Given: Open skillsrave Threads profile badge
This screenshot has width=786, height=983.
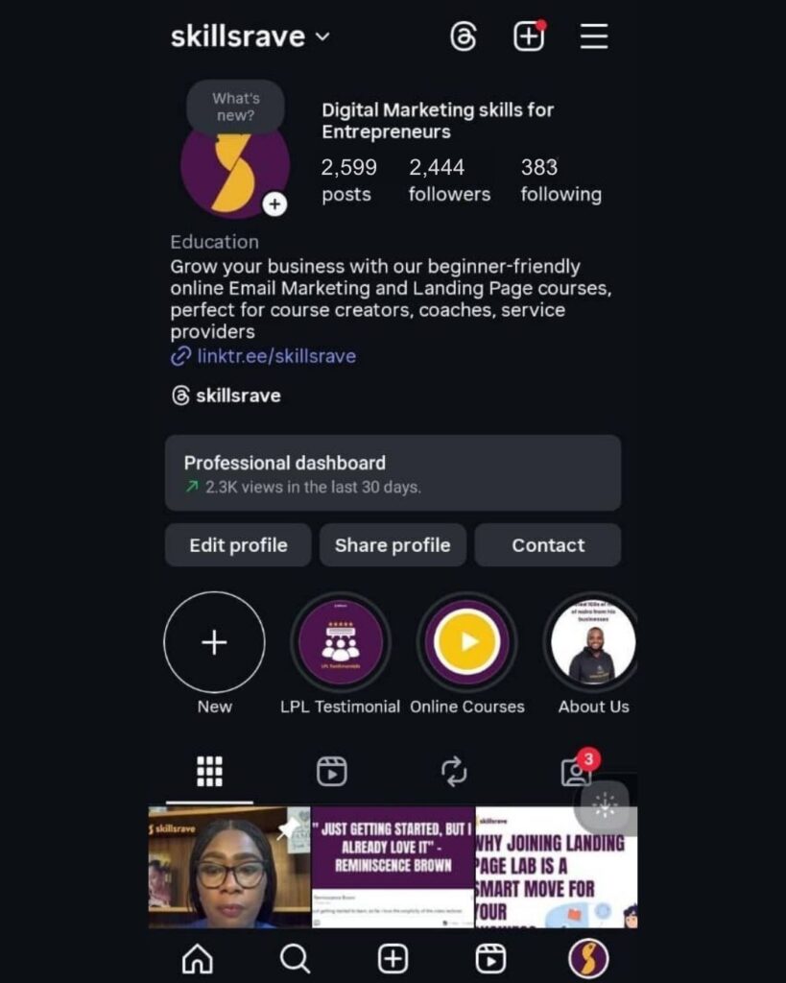Looking at the screenshot, I should point(226,396).
